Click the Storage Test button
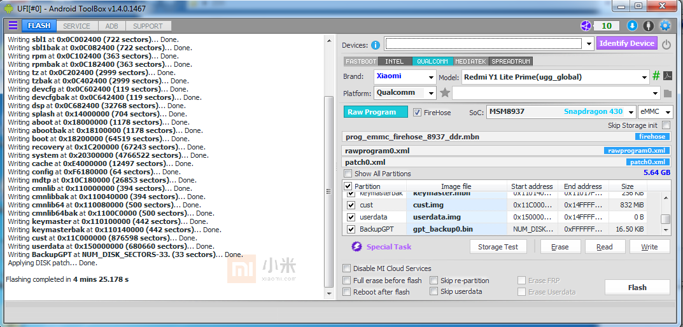 (x=498, y=247)
